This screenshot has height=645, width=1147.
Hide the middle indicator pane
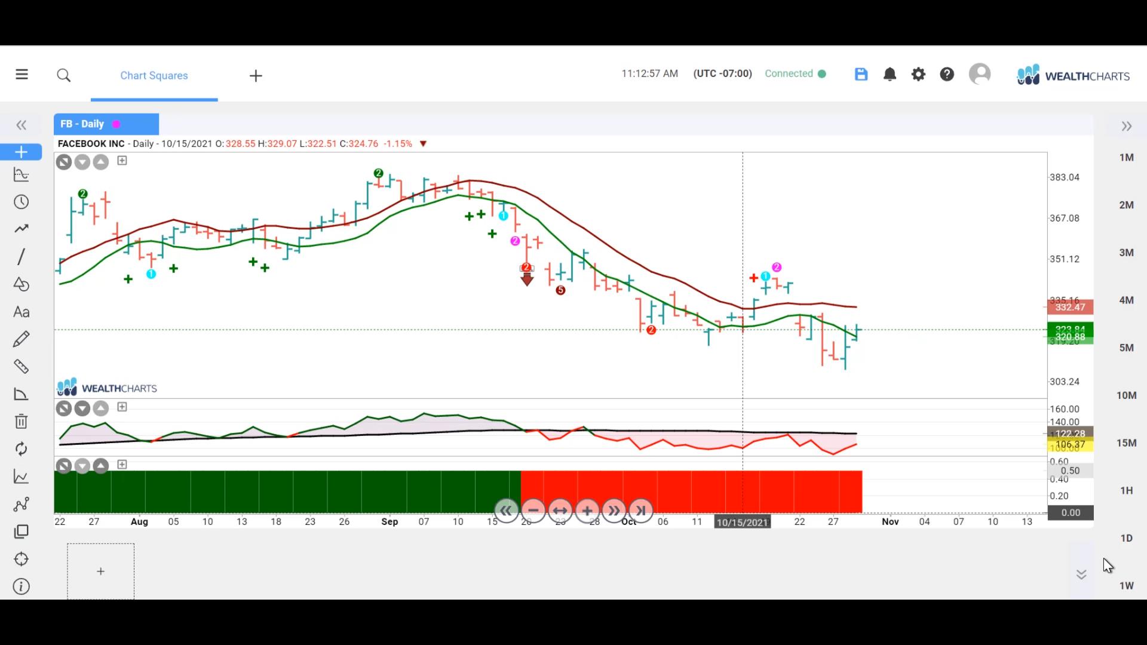64,408
